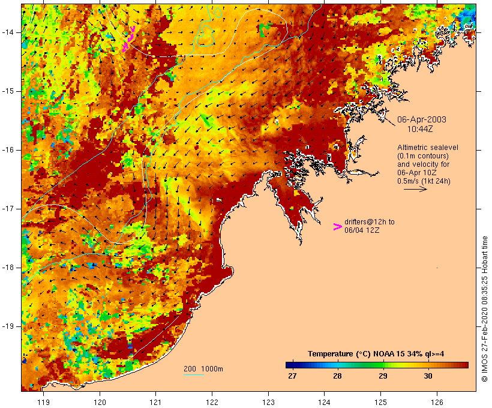492x408 pixels.
Task: Click the '06-Apr 10Z' legend line
Action: coord(416,173)
